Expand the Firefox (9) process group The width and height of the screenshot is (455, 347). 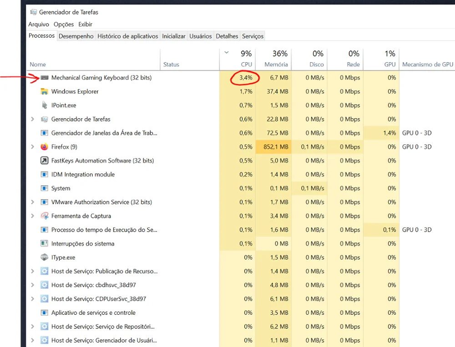(32, 147)
